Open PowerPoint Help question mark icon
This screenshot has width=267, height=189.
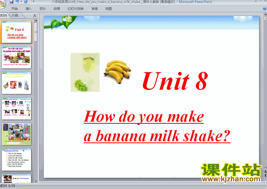(x=265, y=9)
